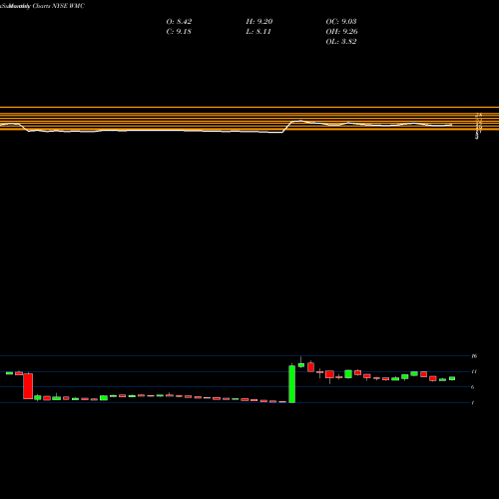Click the high price value H: 9.20
Screen dimensions: 499x499
[x=259, y=22]
